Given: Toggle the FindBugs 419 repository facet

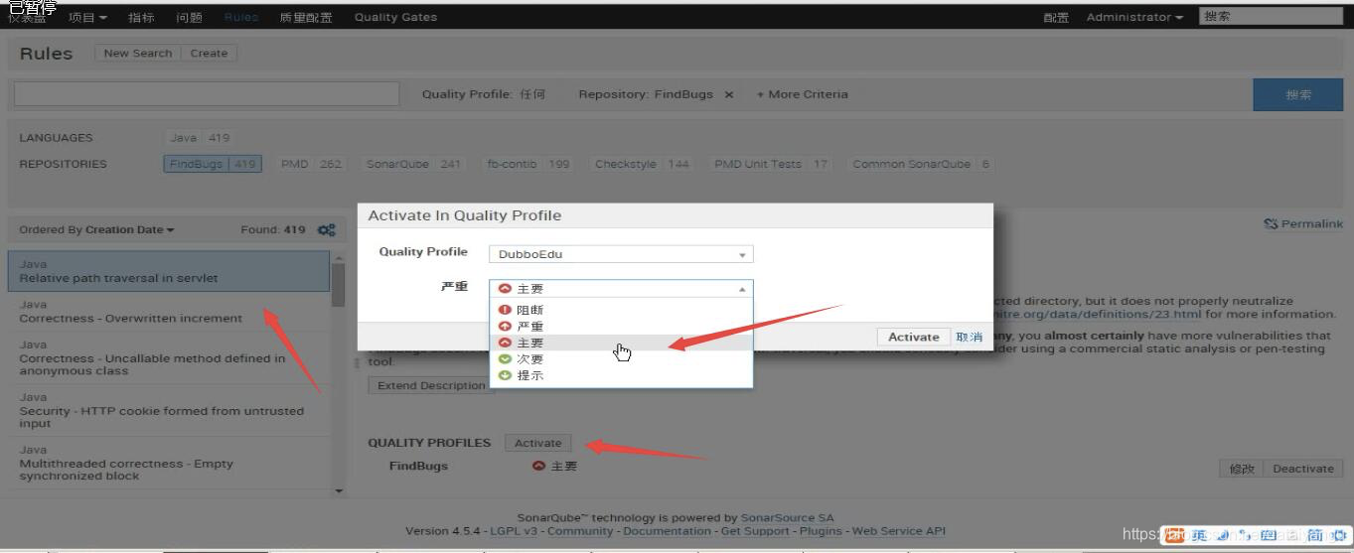Looking at the screenshot, I should (213, 164).
